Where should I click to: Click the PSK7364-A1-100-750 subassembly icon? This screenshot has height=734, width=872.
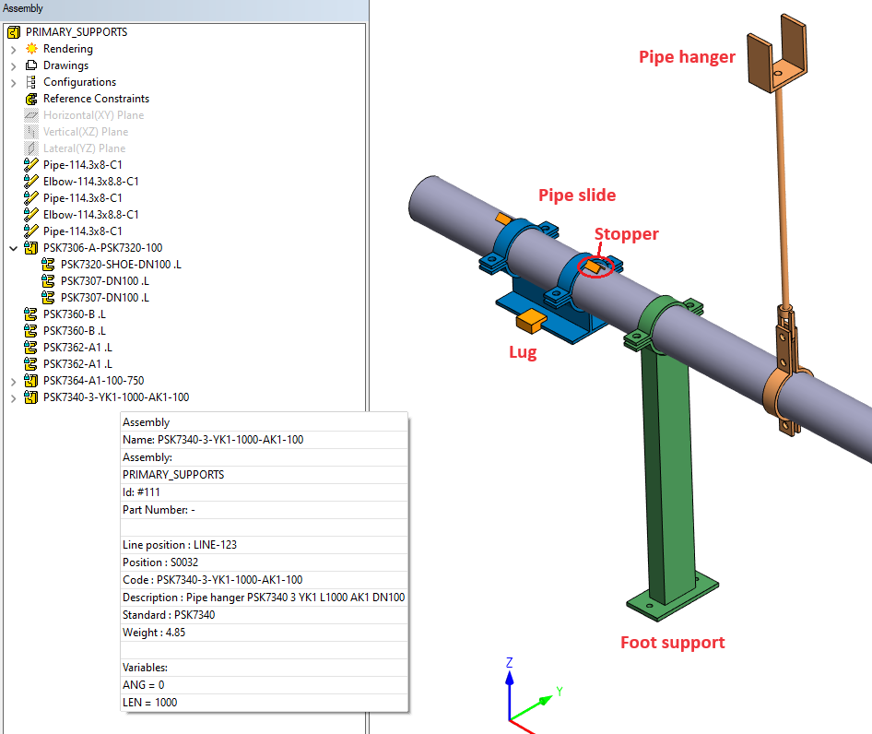tap(31, 381)
